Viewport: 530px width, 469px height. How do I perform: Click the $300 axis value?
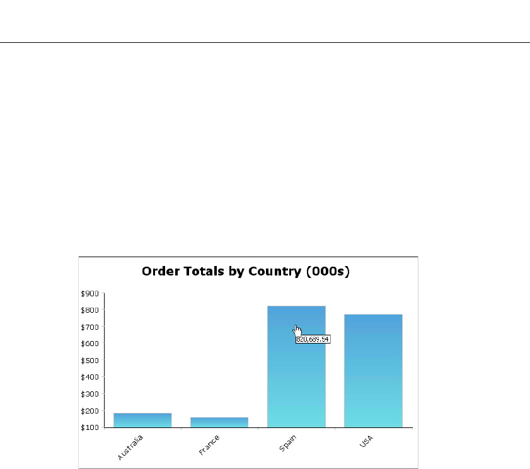point(89,394)
